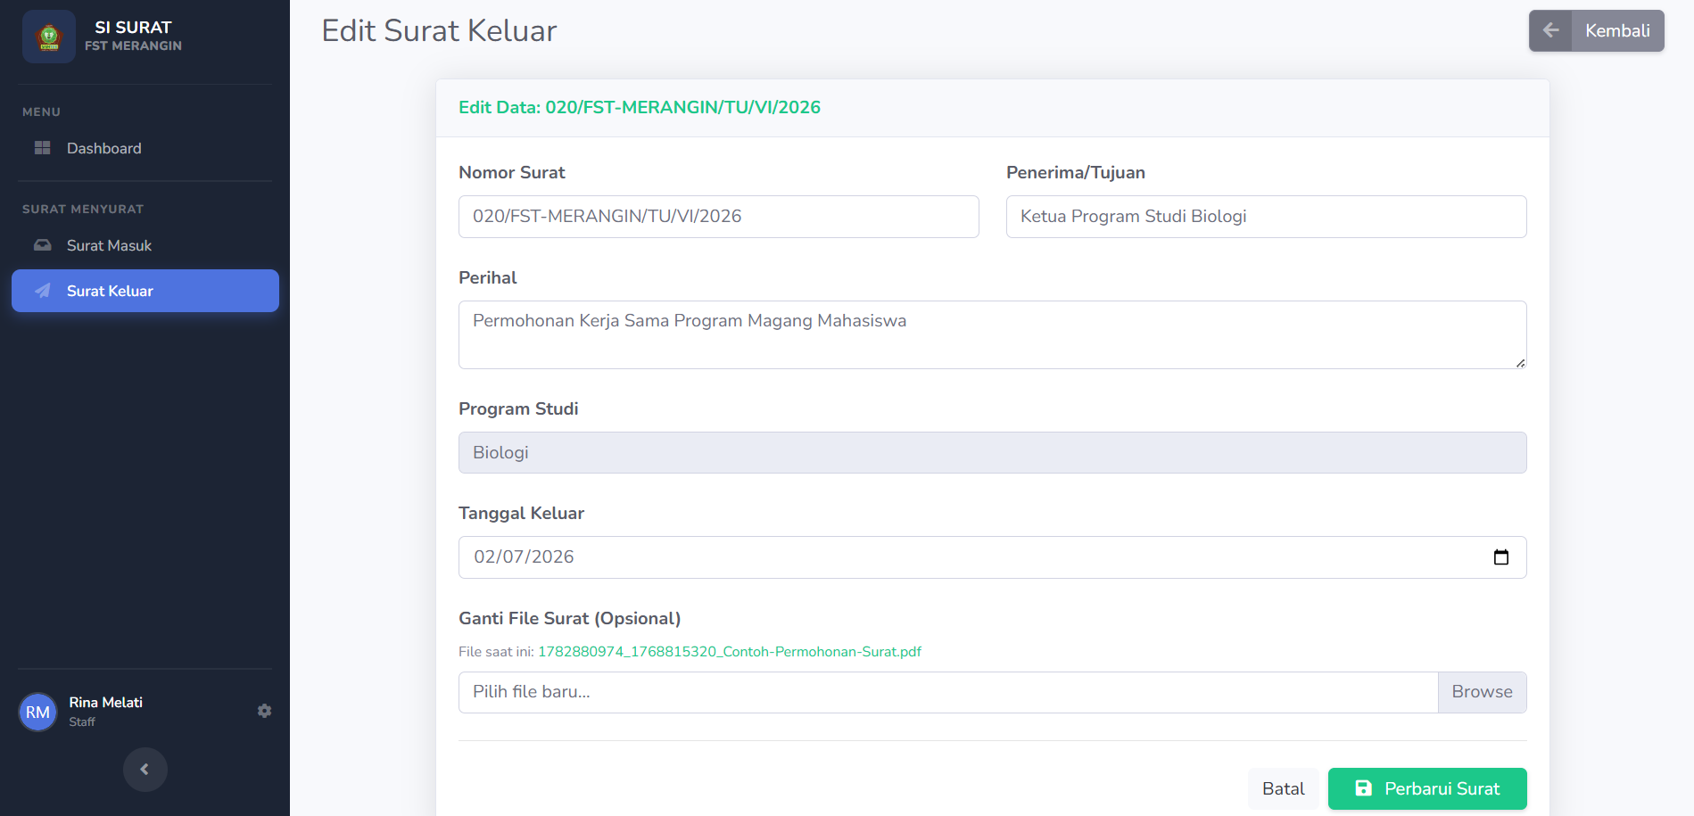Focus the Penerima/Tujuan input field
Image resolution: width=1694 pixels, height=816 pixels.
coord(1267,217)
